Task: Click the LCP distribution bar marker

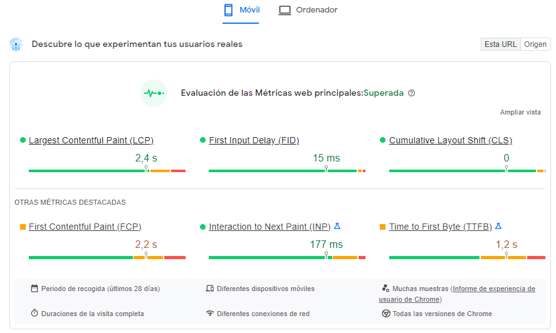Action: [146, 169]
